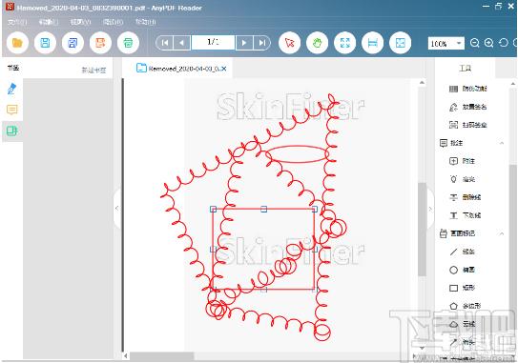This screenshot has height=363, width=518.
Task: Open the 文件 file menu
Action: click(17, 22)
